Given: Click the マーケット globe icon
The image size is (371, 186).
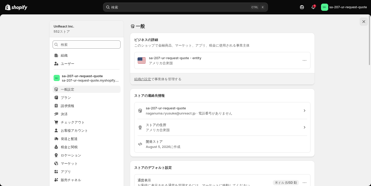Looking at the screenshot, I should tap(56, 163).
